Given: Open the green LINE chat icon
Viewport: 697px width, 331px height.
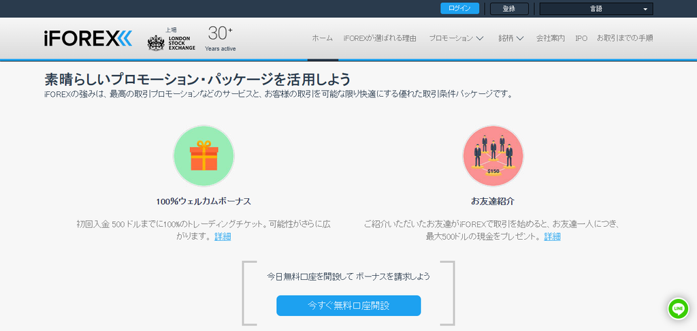Looking at the screenshot, I should [x=679, y=309].
